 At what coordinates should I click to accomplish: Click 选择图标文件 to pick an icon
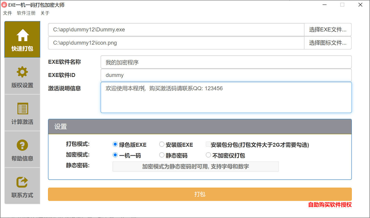pos(328,43)
